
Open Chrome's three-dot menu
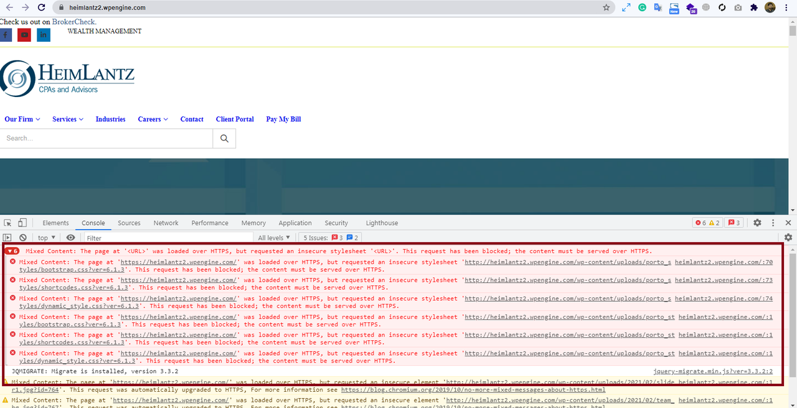(x=787, y=7)
